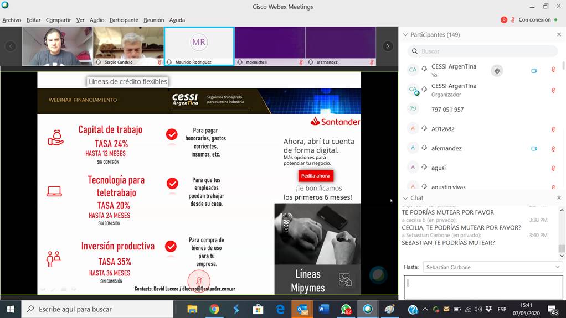Click the ESP language indicator

[502, 309]
